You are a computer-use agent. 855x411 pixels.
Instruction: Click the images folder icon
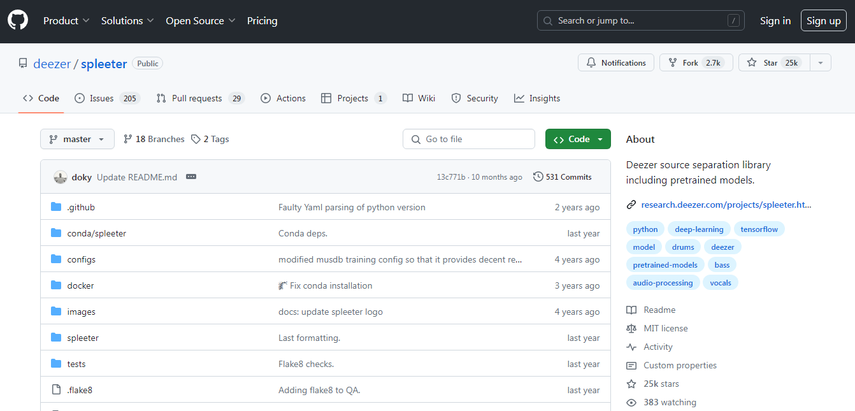coord(56,312)
